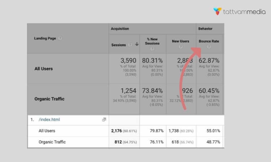The width and height of the screenshot is (271, 162).
Task: Click bounce rate cell 48.77%
Action: (213, 142)
